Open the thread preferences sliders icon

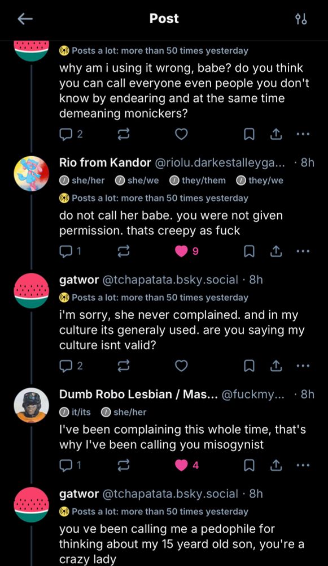301,19
